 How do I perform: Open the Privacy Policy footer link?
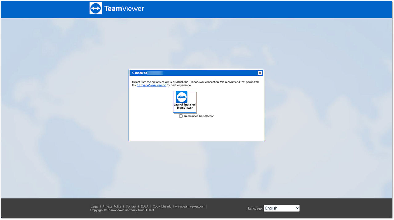tap(112, 207)
